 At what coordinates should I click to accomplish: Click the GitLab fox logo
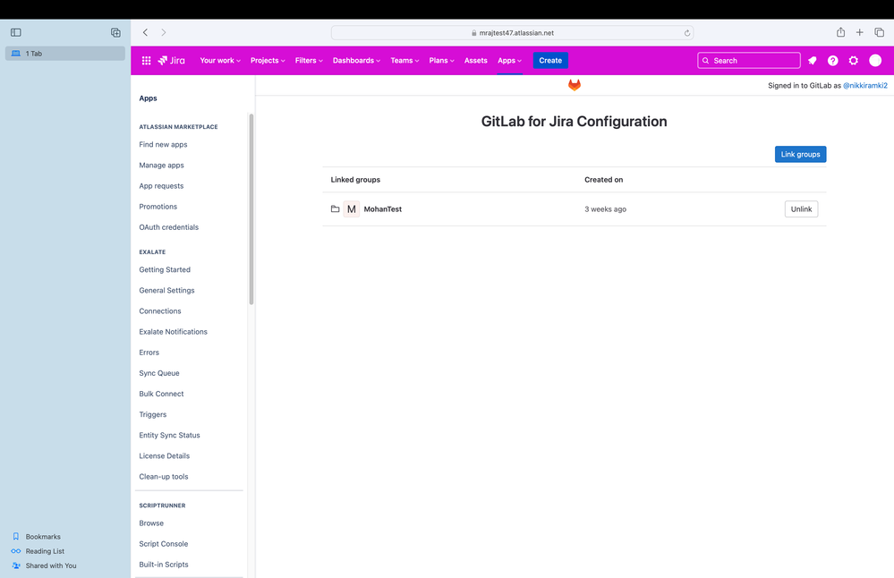[575, 85]
